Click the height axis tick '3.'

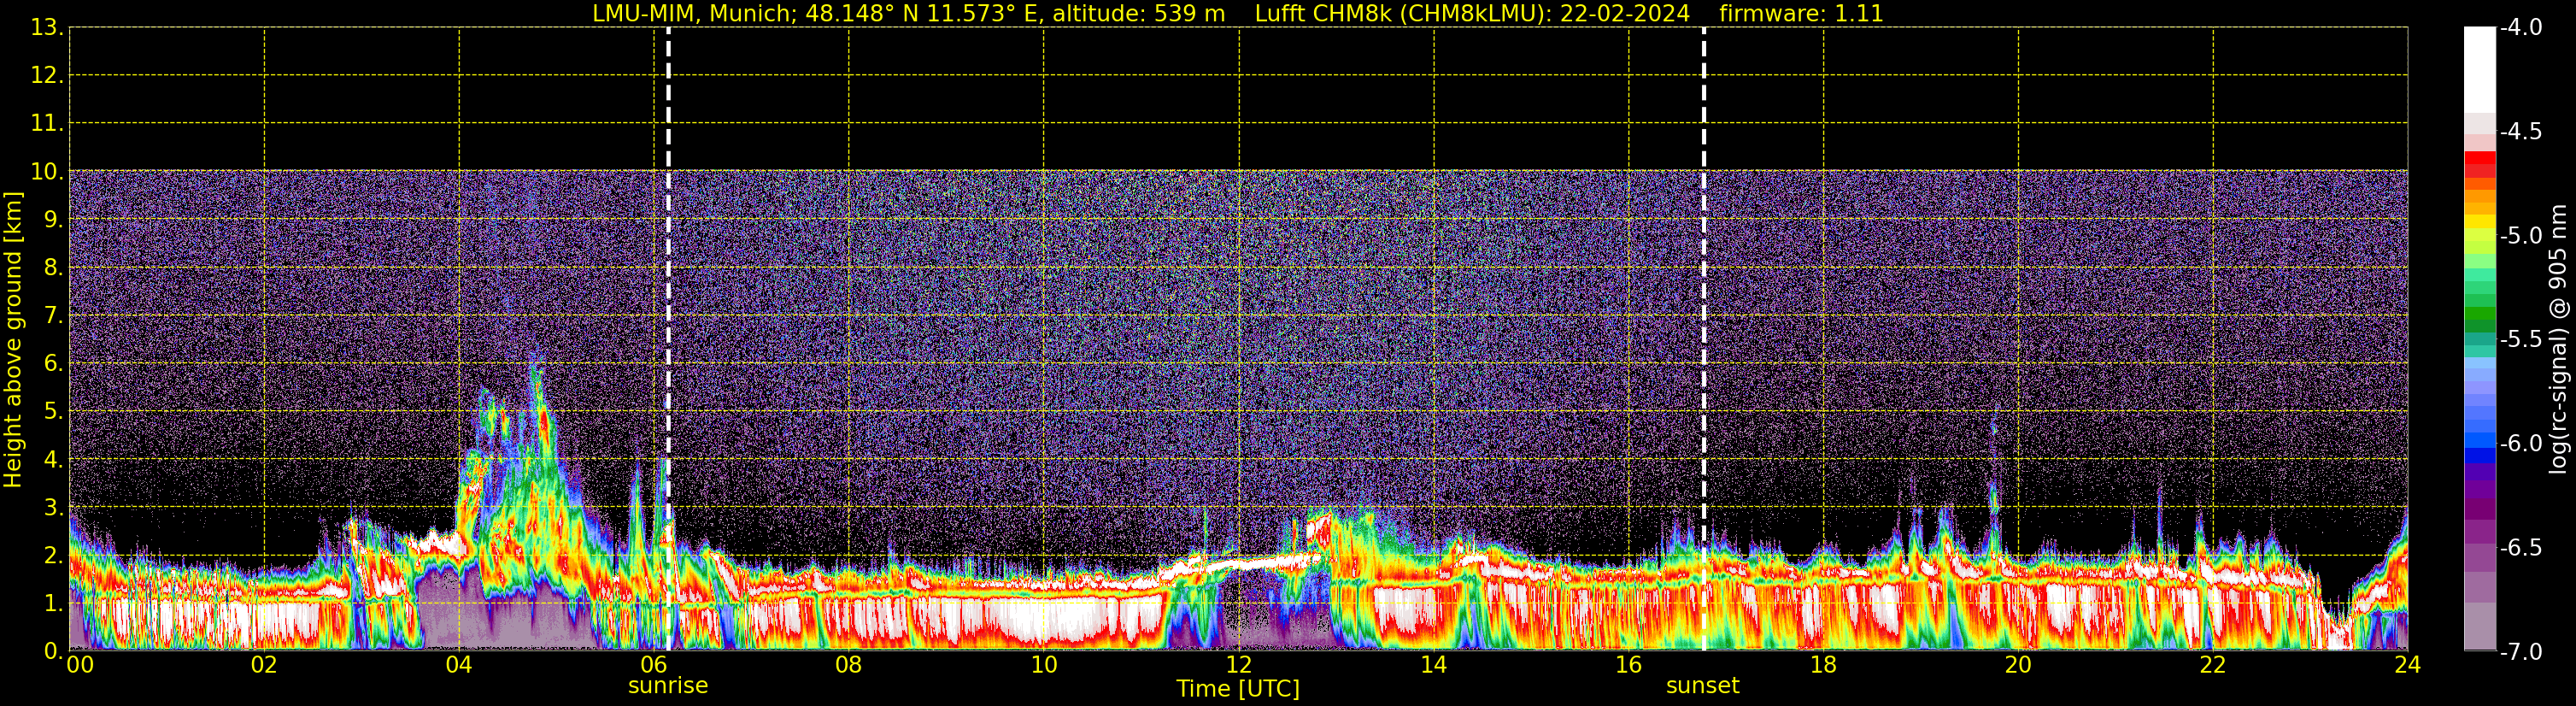click(53, 508)
